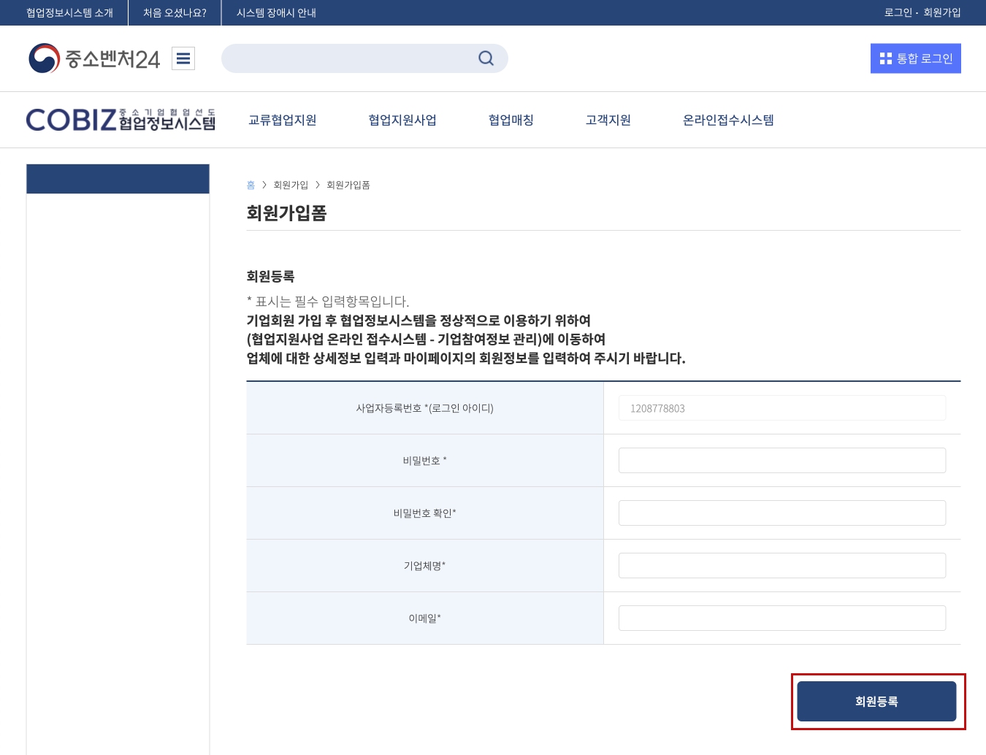Viewport: 986px width, 755px height.
Task: Open 시스템 장애시 안내 link
Action: pyautogui.click(x=276, y=12)
